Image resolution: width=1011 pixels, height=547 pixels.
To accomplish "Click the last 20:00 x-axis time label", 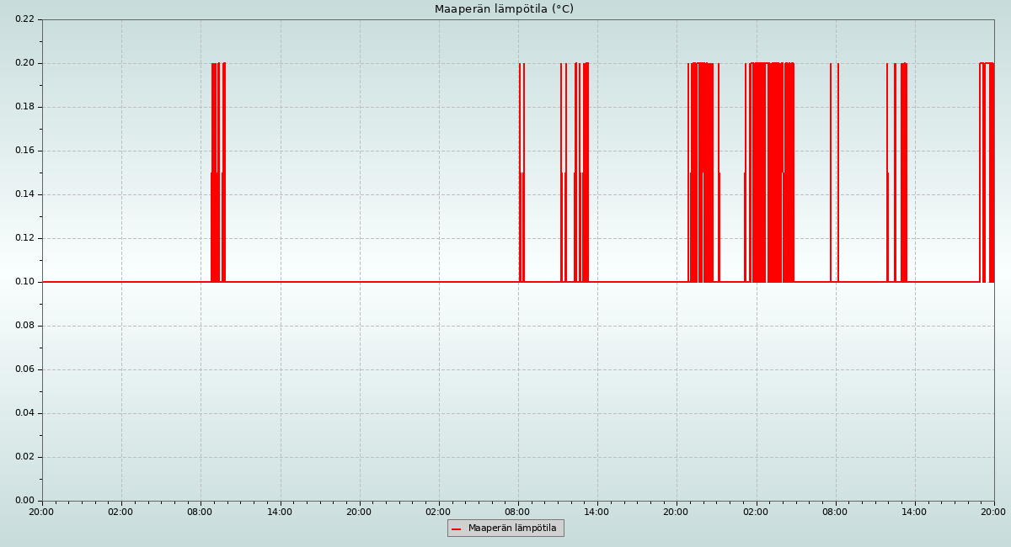I will click(x=993, y=512).
